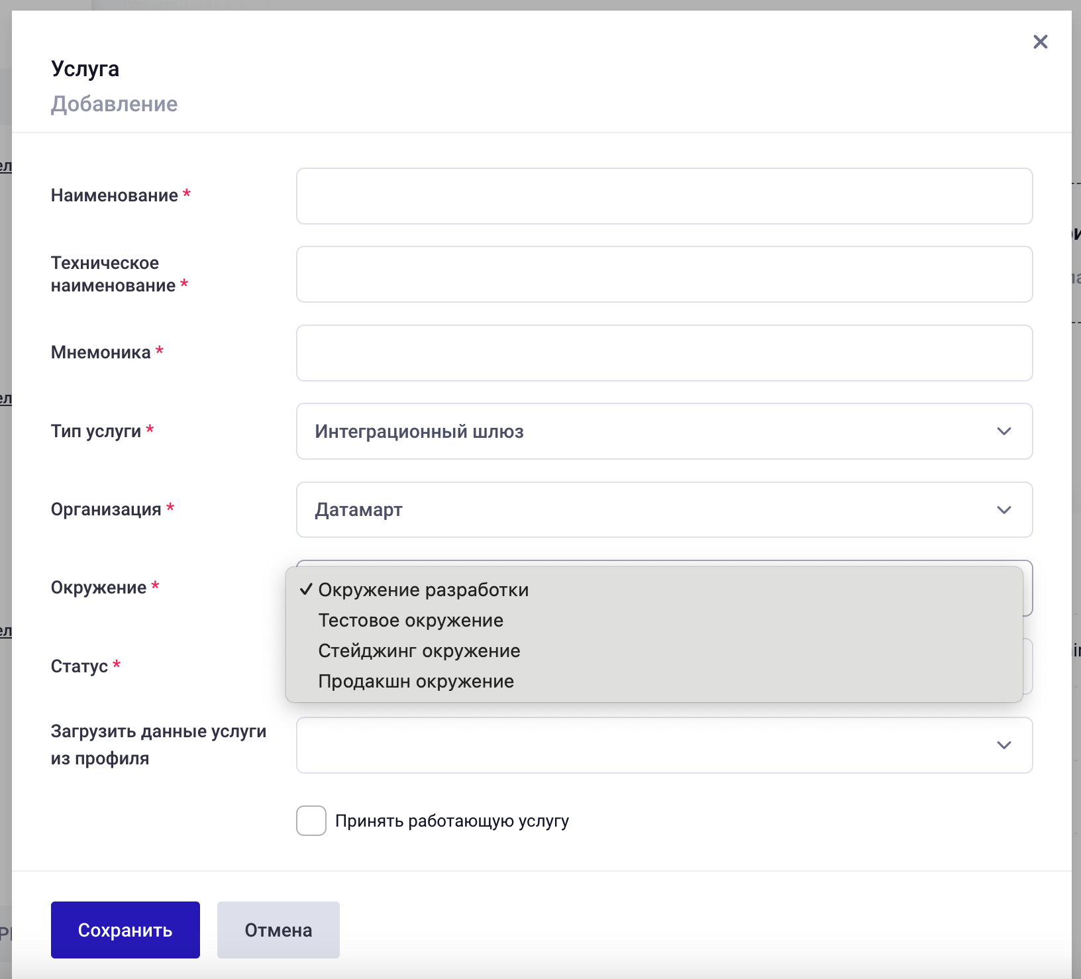Click the chevron in the profile loading field
Viewport: 1081px width, 979px height.
click(x=1004, y=745)
